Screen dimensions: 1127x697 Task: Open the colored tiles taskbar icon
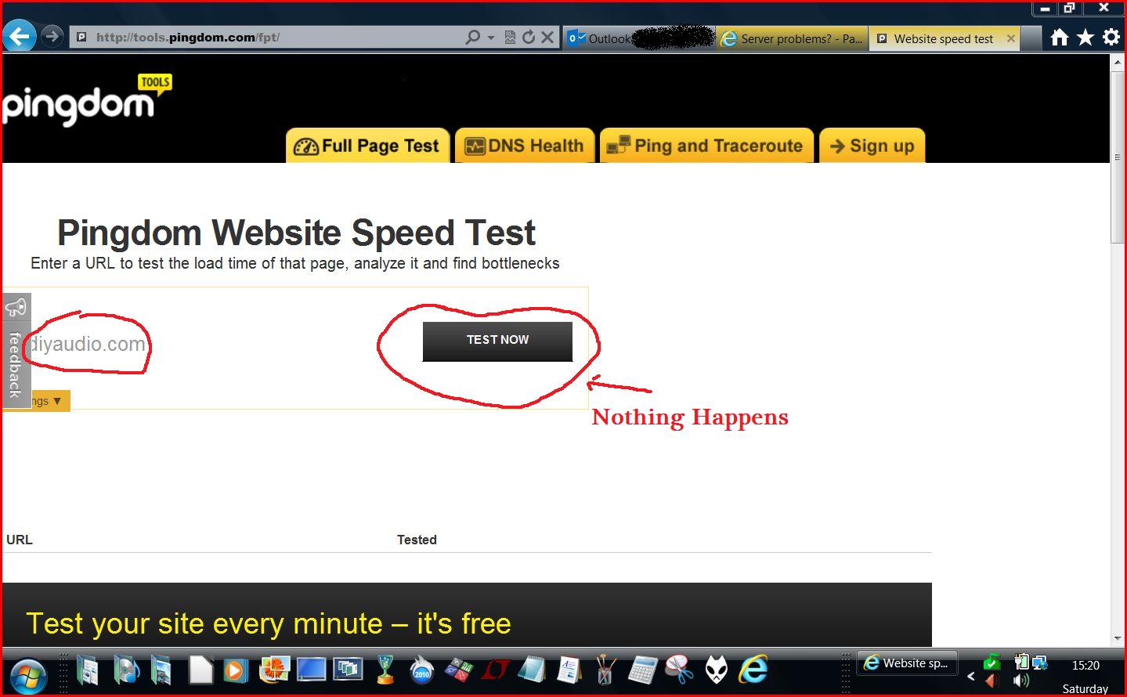point(459,670)
